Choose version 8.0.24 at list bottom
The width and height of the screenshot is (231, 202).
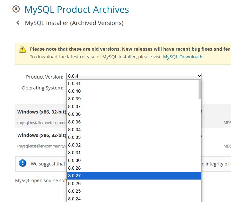[x=134, y=199]
